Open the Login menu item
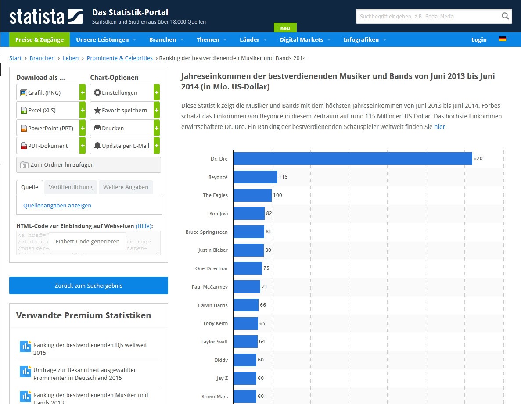 [x=479, y=39]
